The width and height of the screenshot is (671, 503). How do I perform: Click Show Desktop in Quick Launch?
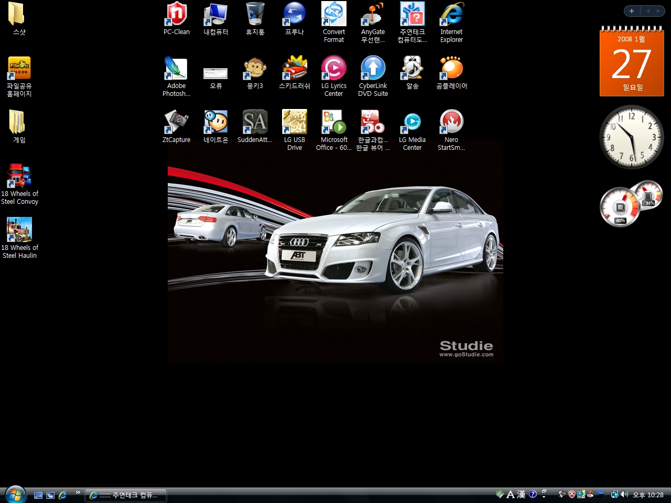click(x=38, y=495)
